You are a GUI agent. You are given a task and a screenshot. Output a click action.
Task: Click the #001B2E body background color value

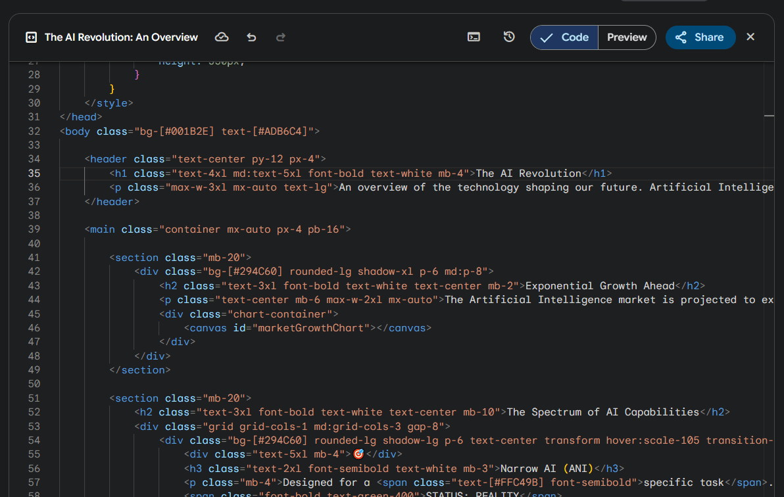coord(186,131)
